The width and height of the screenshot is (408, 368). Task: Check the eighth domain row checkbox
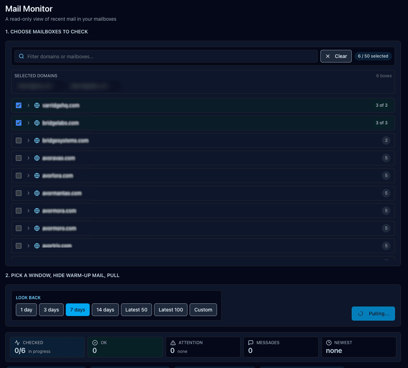point(19,228)
